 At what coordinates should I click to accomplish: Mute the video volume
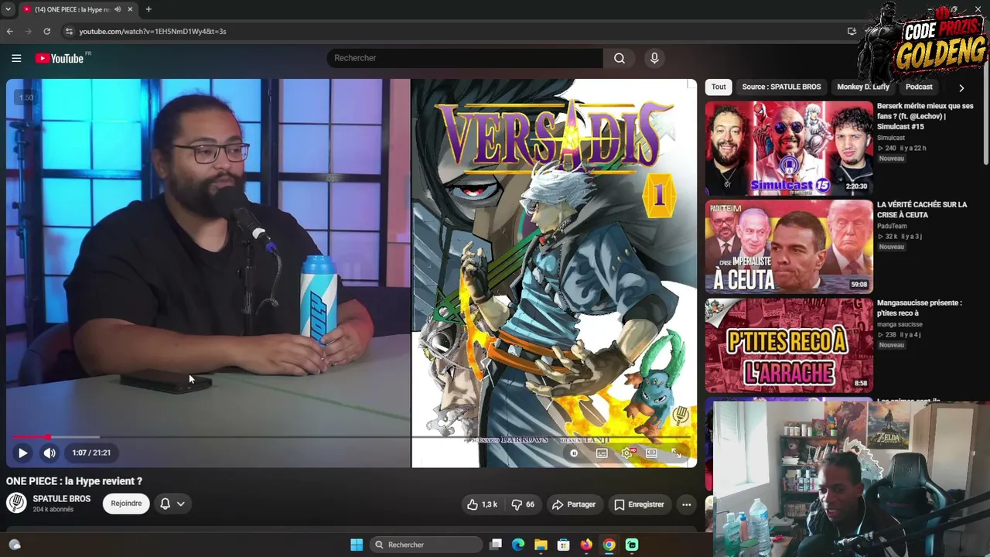(49, 453)
